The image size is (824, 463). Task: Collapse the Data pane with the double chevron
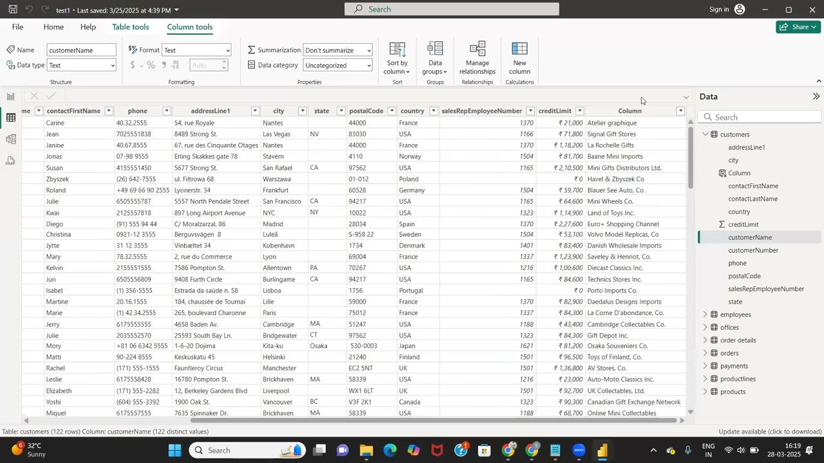tap(816, 96)
